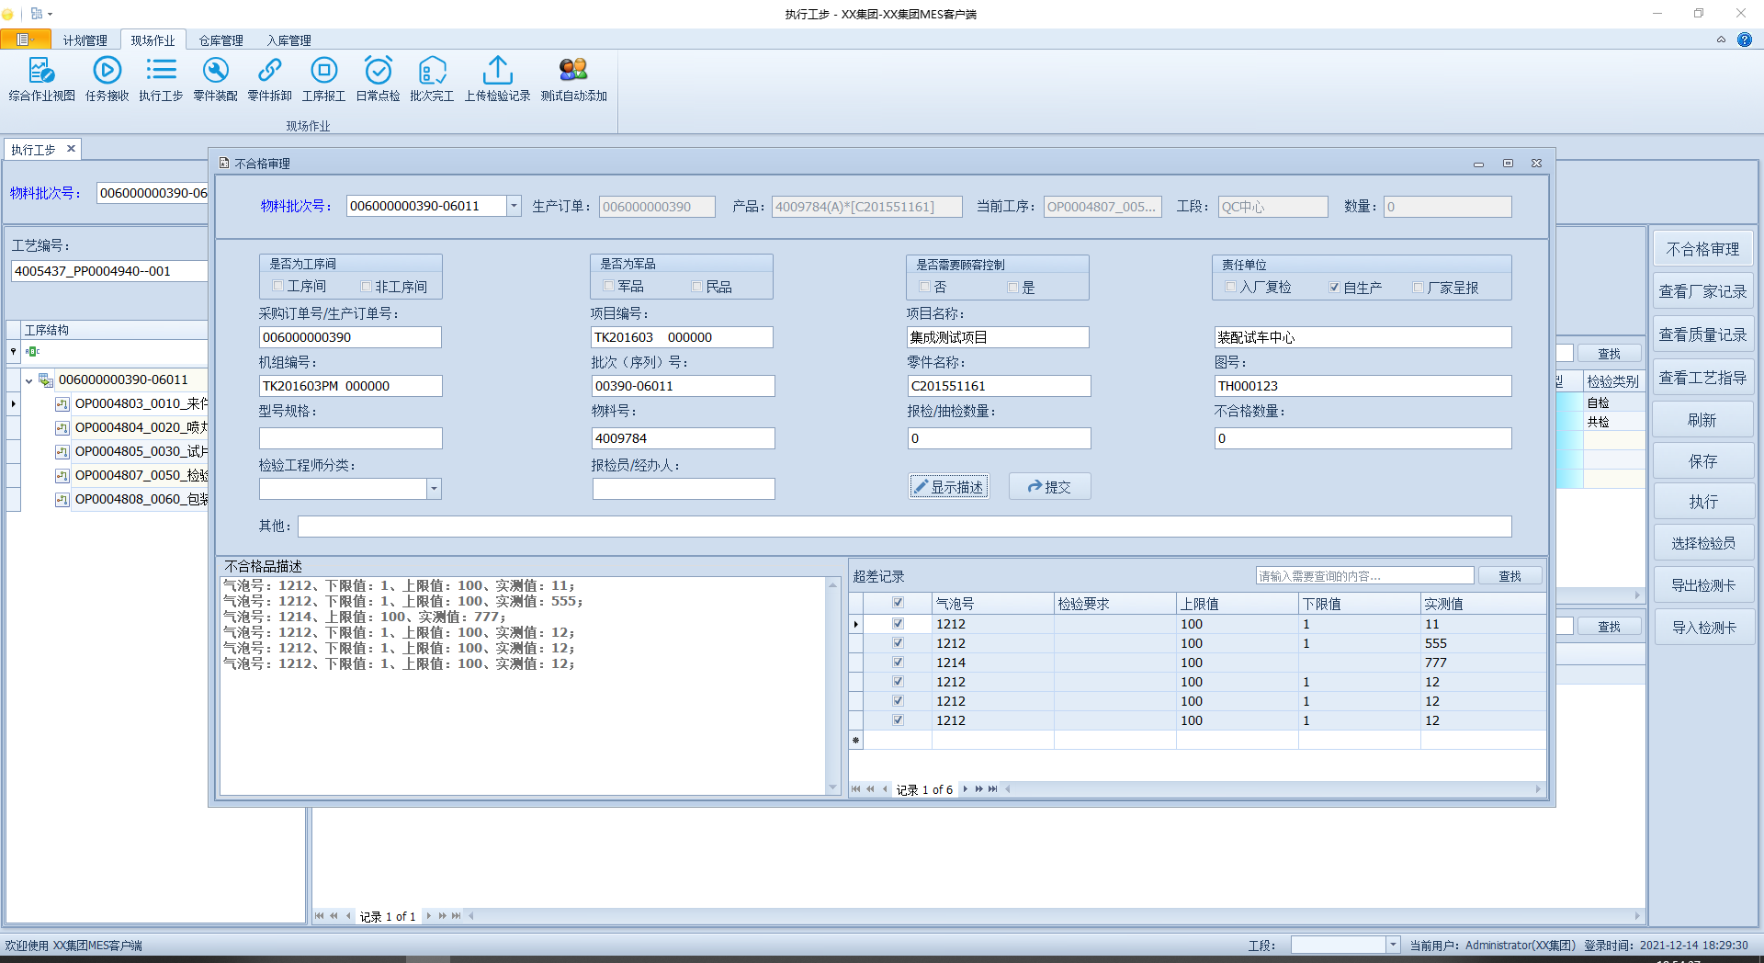Screen dimensions: 1764x963
Task: Go to last record in 超差记录 navigator
Action: click(x=992, y=789)
